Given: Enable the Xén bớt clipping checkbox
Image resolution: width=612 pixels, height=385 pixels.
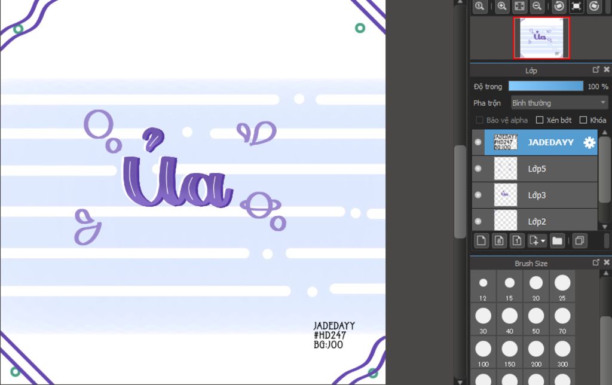Looking at the screenshot, I should (540, 120).
